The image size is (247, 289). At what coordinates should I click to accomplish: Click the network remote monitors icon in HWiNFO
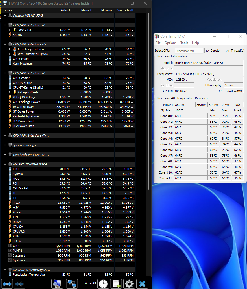point(72,284)
